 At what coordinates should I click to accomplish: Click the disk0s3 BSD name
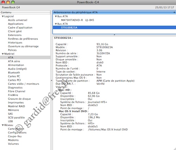[93, 105]
